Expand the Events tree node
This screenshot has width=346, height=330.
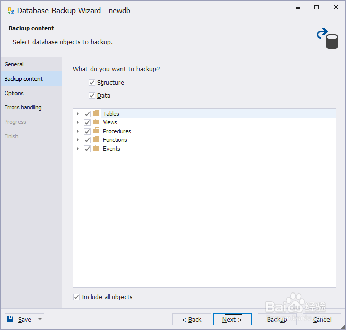(x=77, y=149)
